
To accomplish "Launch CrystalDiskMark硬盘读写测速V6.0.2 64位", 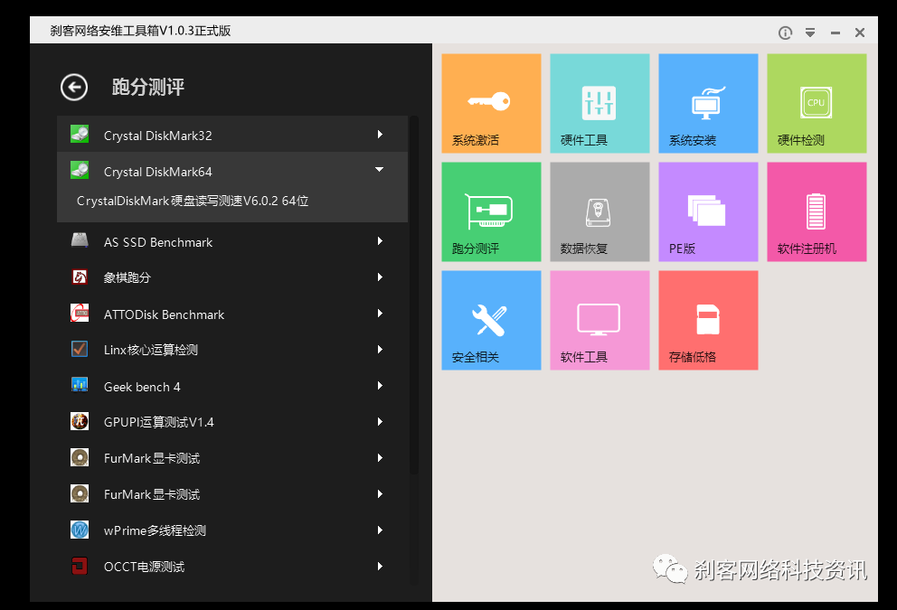I will tap(193, 202).
